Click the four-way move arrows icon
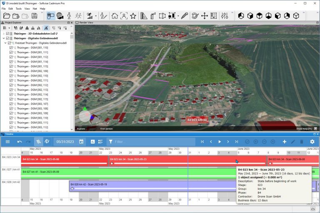This screenshot has width=320, height=213. [204, 16]
